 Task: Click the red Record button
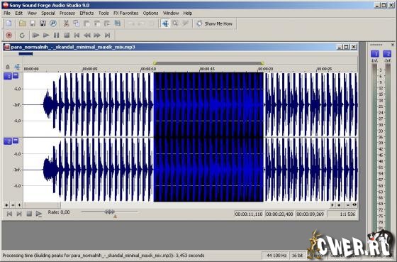(x=9, y=35)
